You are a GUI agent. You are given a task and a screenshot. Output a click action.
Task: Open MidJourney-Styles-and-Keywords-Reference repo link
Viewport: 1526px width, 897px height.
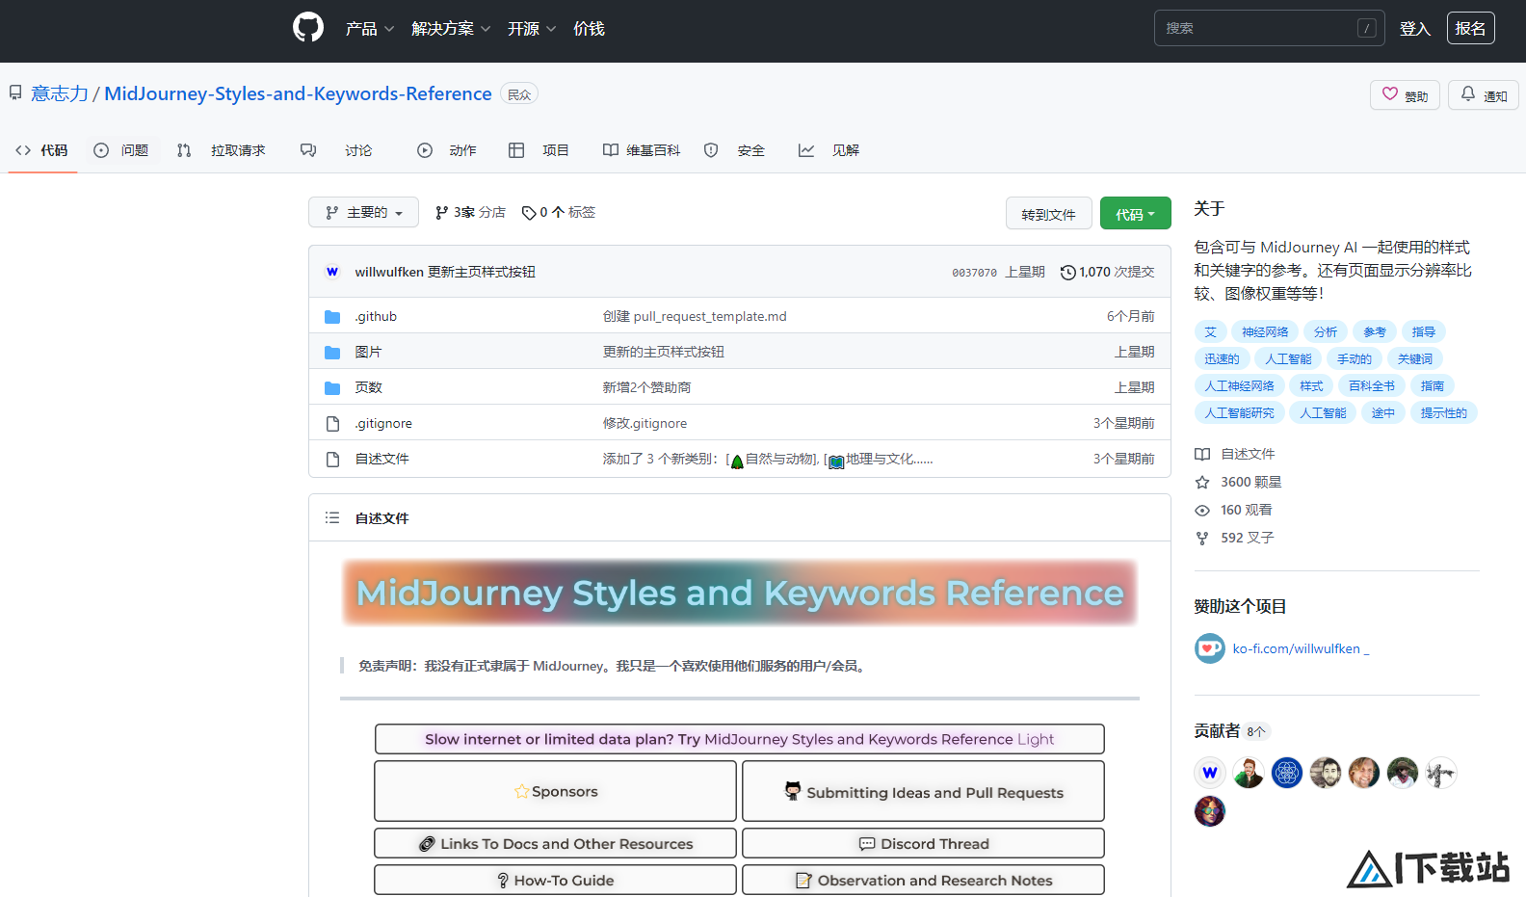[298, 93]
